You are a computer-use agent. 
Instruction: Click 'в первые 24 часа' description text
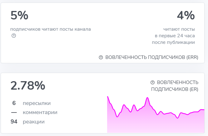coord(175,36)
